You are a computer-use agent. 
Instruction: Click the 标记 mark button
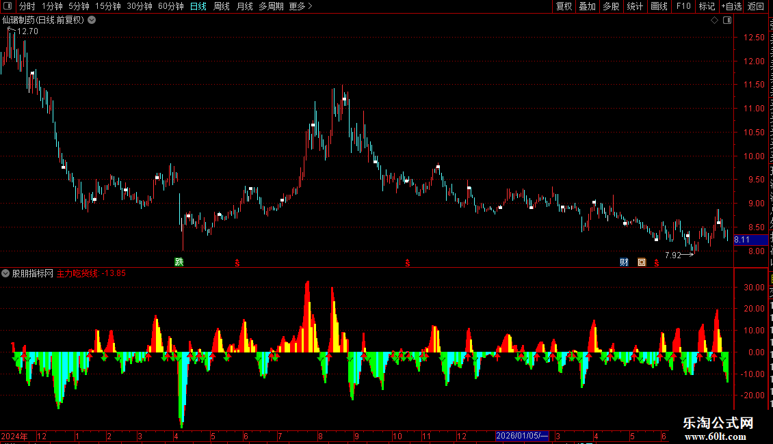pyautogui.click(x=707, y=6)
